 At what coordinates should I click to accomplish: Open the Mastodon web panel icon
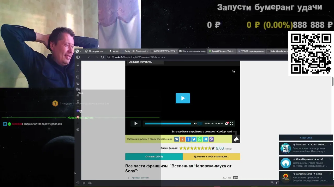pos(78,111)
